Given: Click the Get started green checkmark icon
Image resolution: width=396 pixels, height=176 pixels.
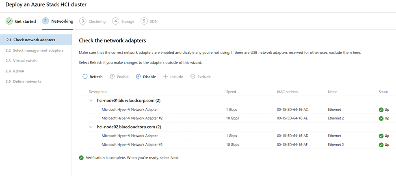Looking at the screenshot, I should (9, 21).
